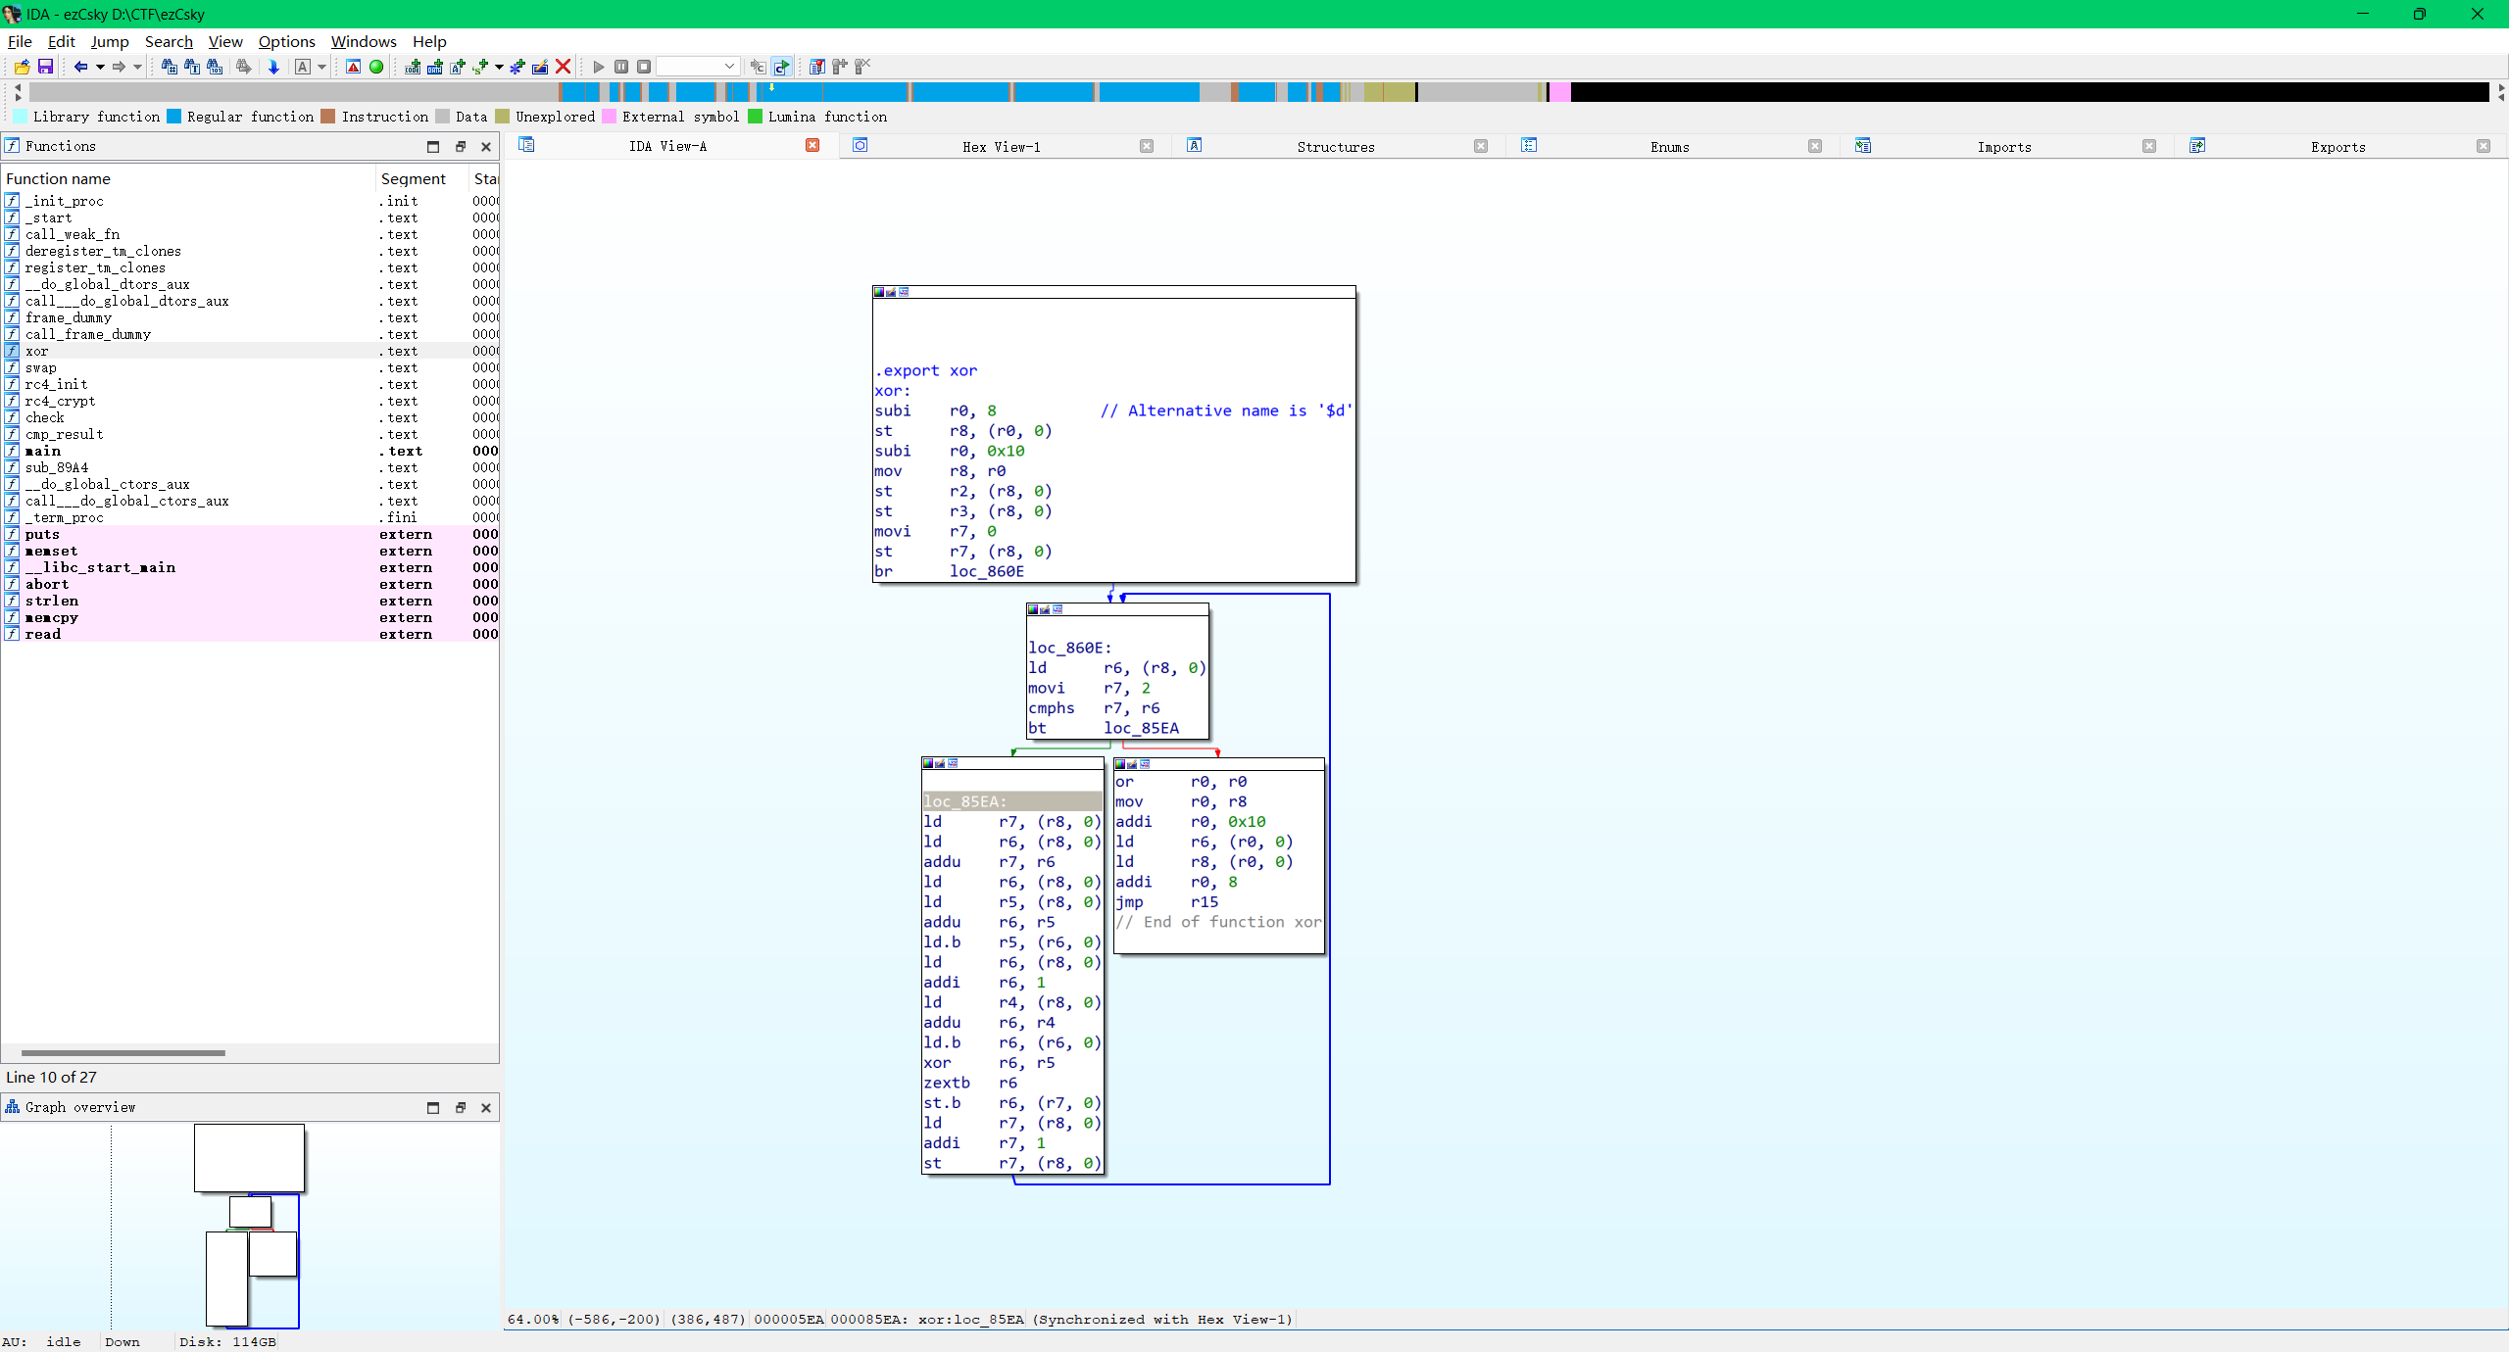Start the debugger process with play icon

pos(599,67)
